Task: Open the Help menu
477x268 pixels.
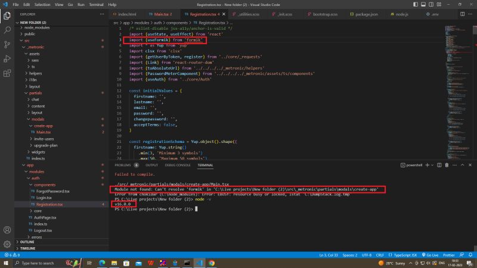Action: click(112, 5)
